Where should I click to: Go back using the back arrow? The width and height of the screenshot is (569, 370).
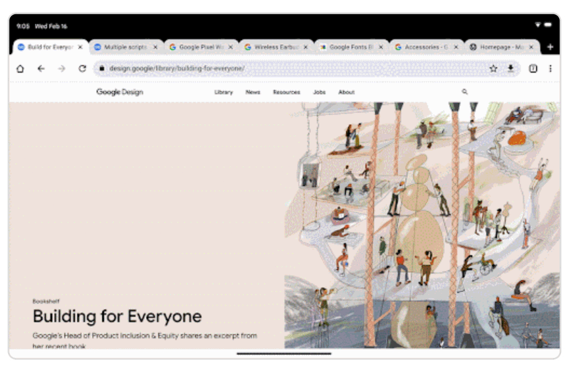[41, 69]
